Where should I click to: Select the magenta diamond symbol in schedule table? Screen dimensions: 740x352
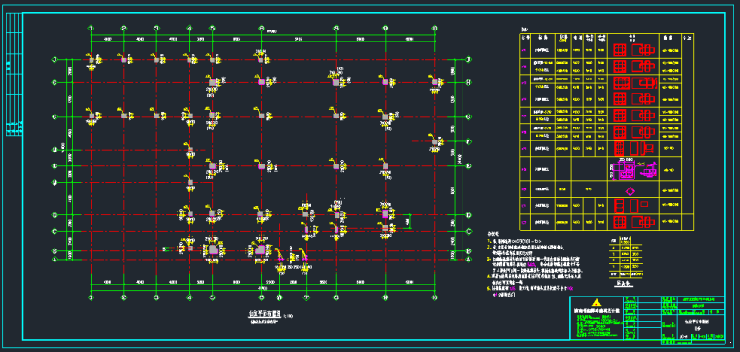(630, 191)
